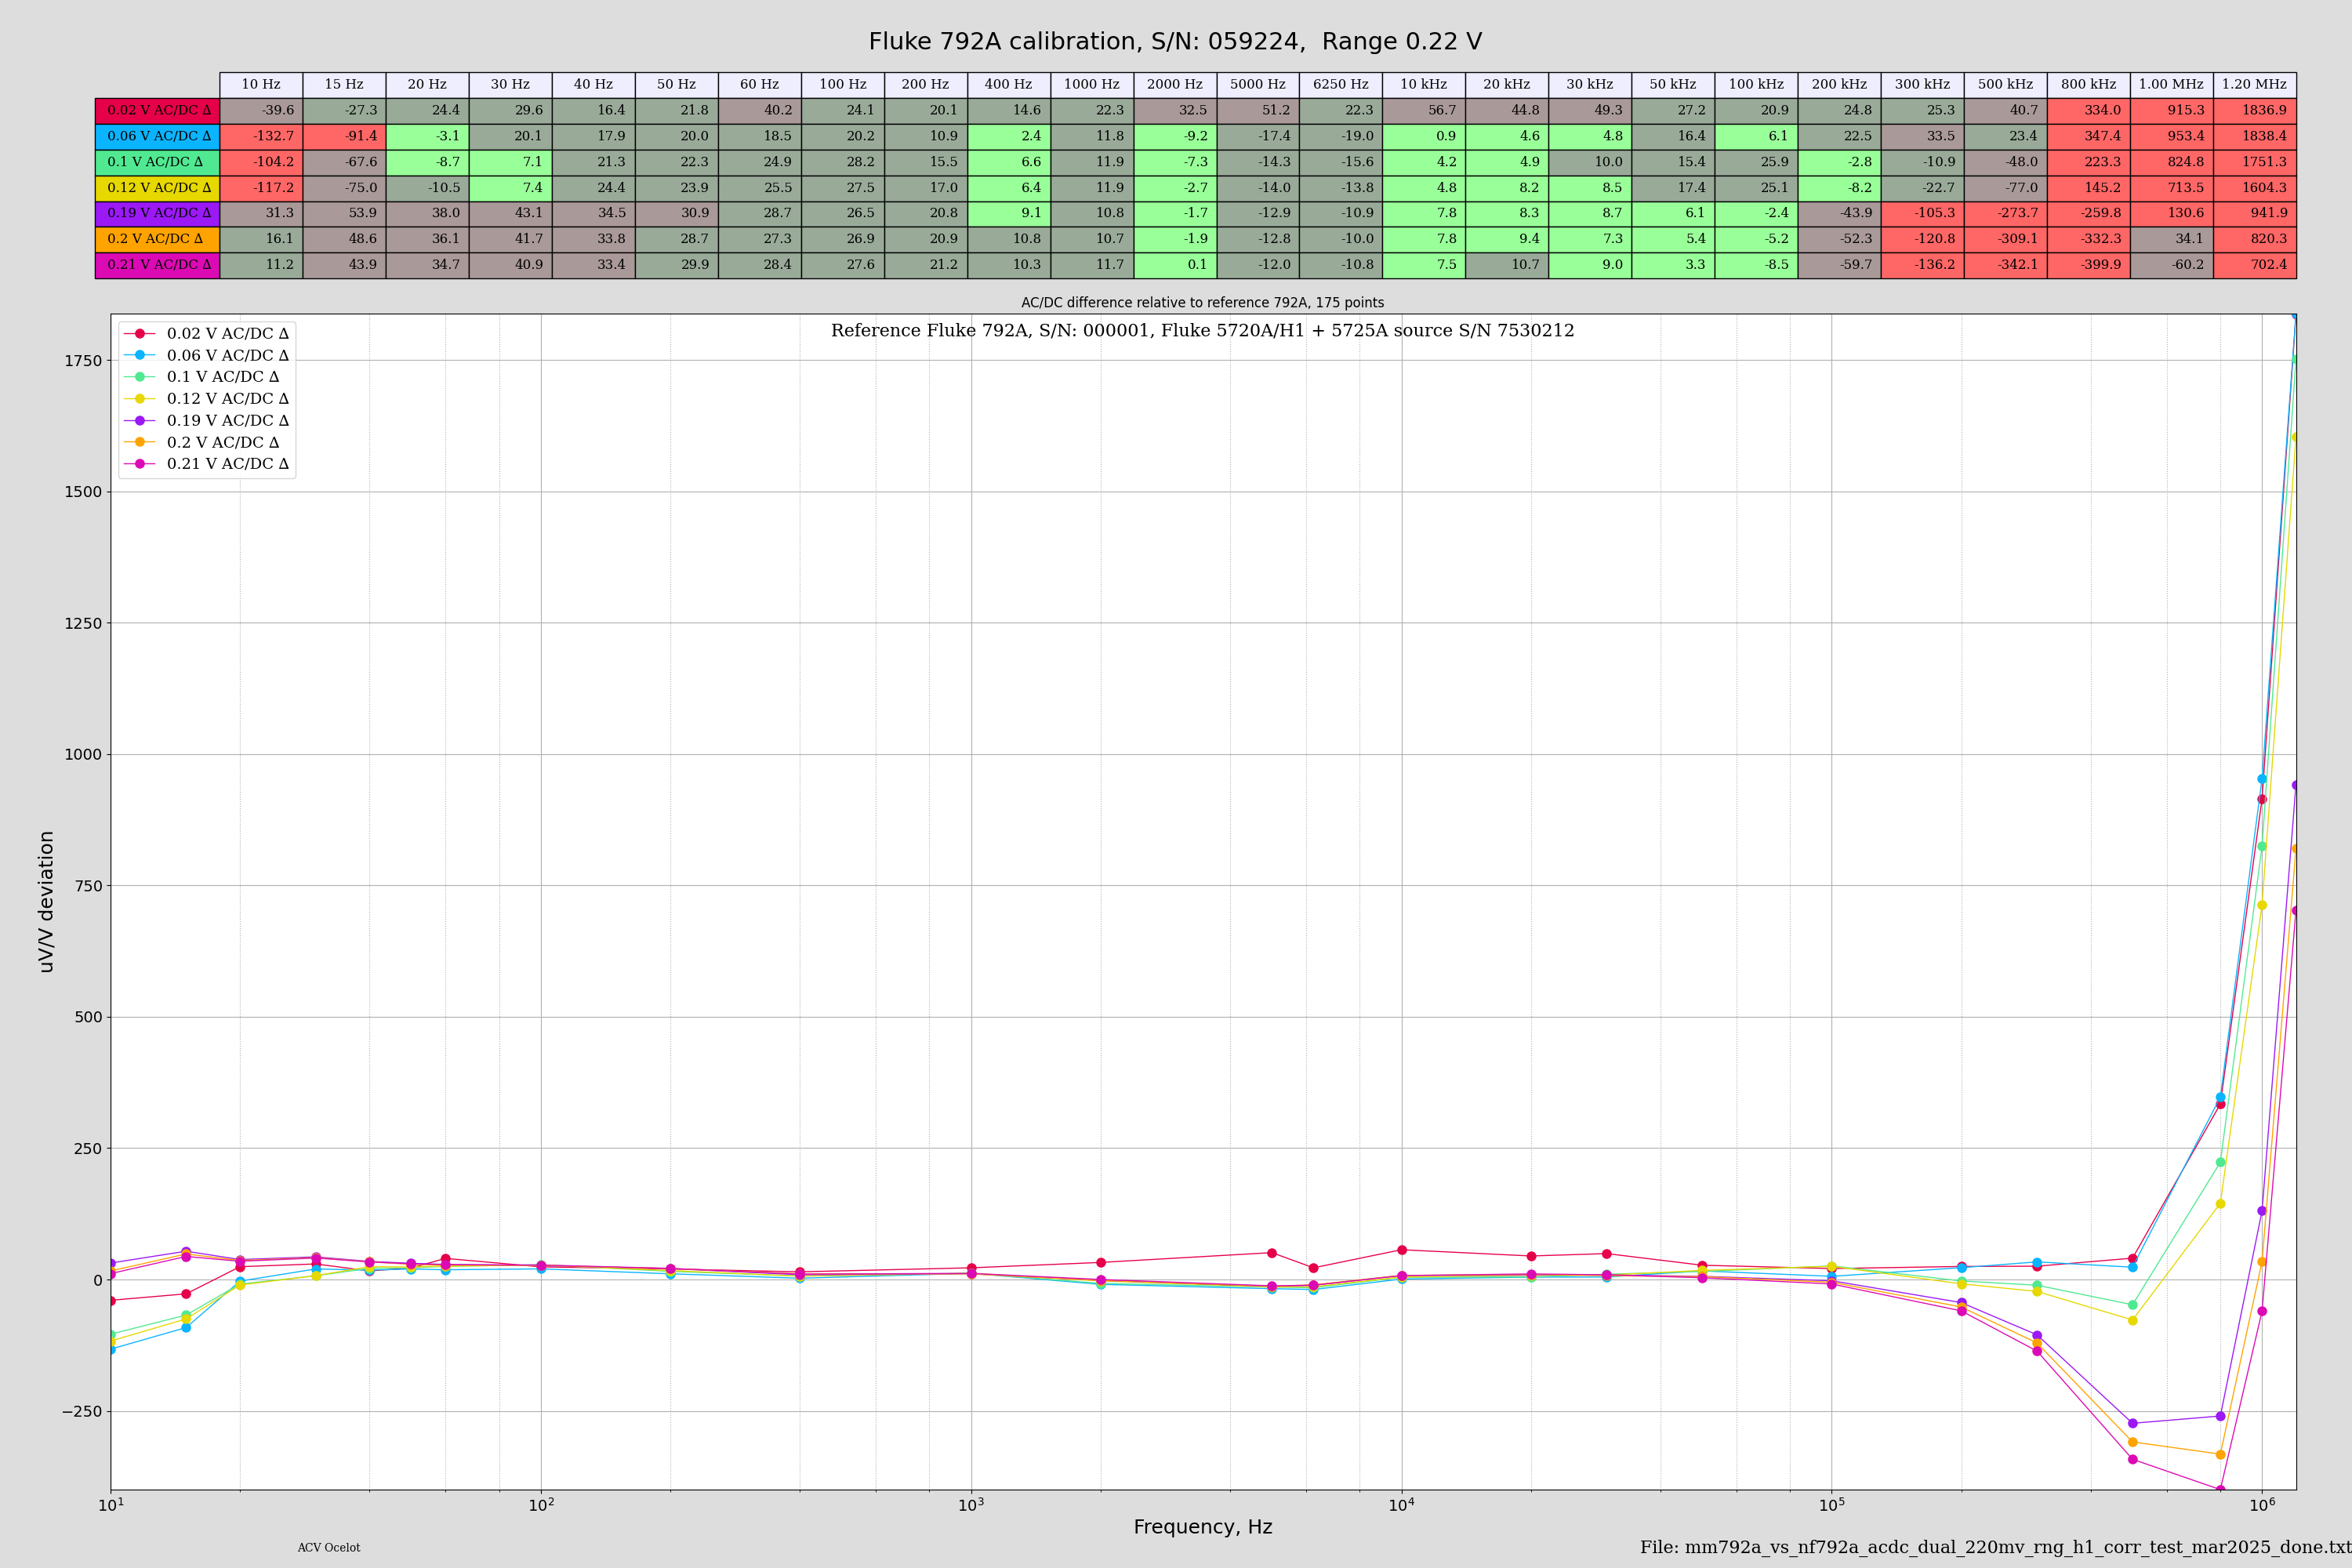Screen dimensions: 2352x1568
Task: Click the red 0.02 V marker in the legend
Action: tap(140, 334)
